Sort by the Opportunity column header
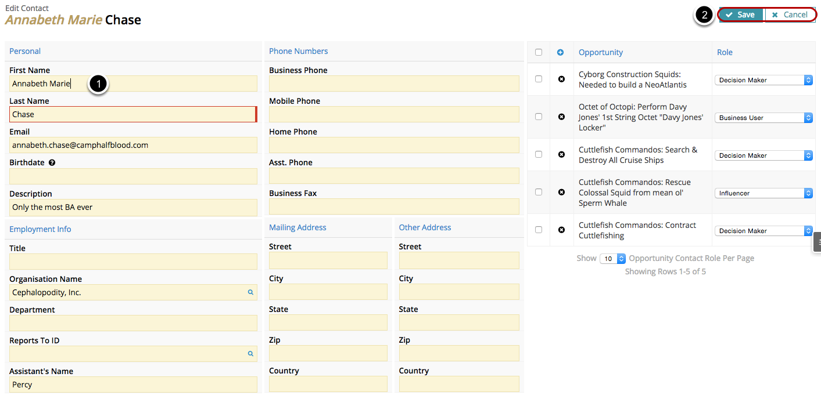Screen dimensions: 821x399 [601, 52]
